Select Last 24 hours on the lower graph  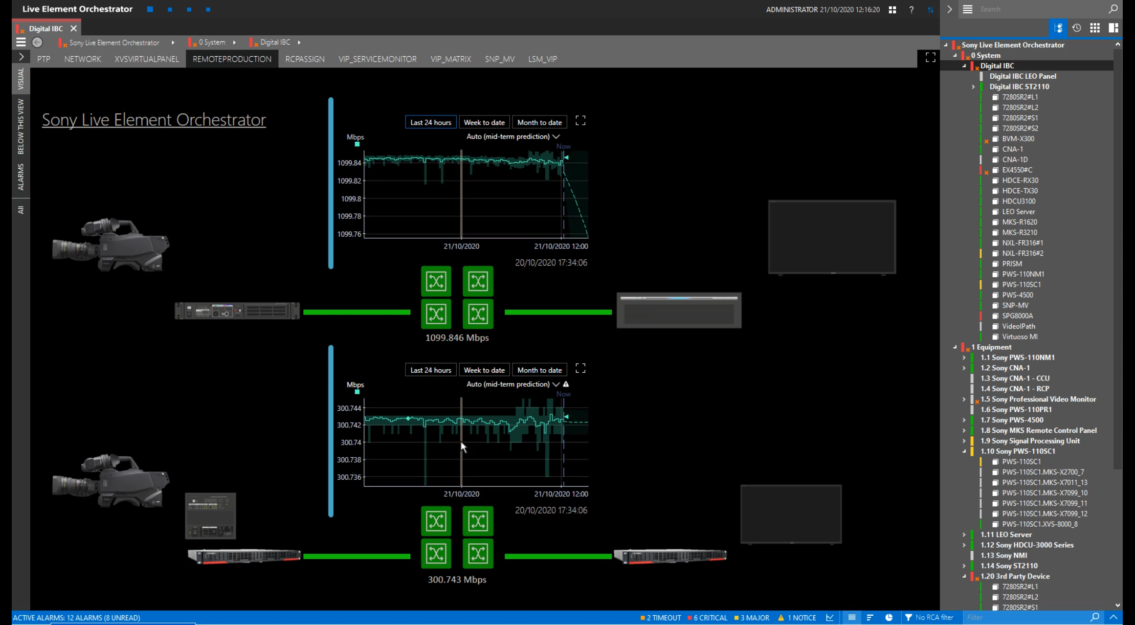coord(431,370)
